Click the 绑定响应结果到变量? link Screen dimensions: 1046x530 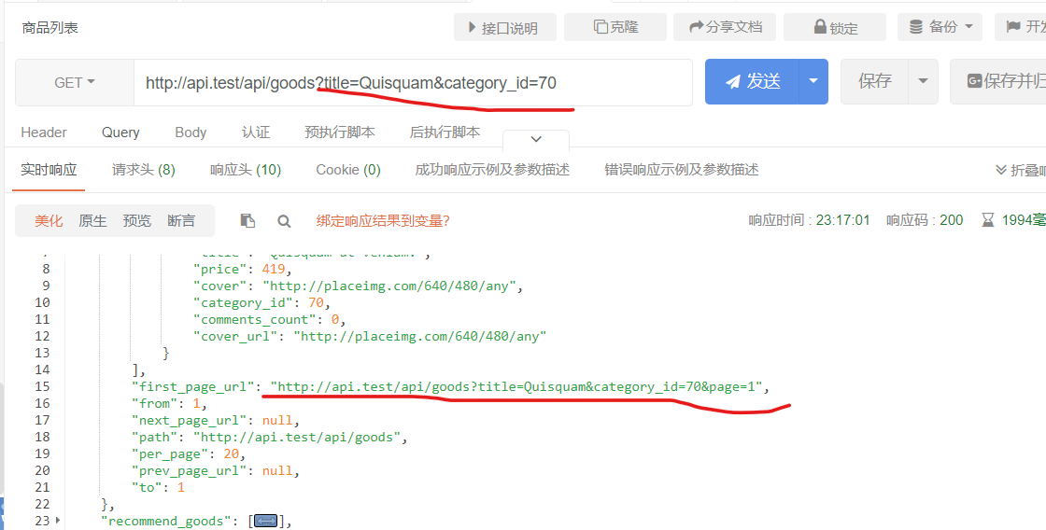tap(383, 220)
